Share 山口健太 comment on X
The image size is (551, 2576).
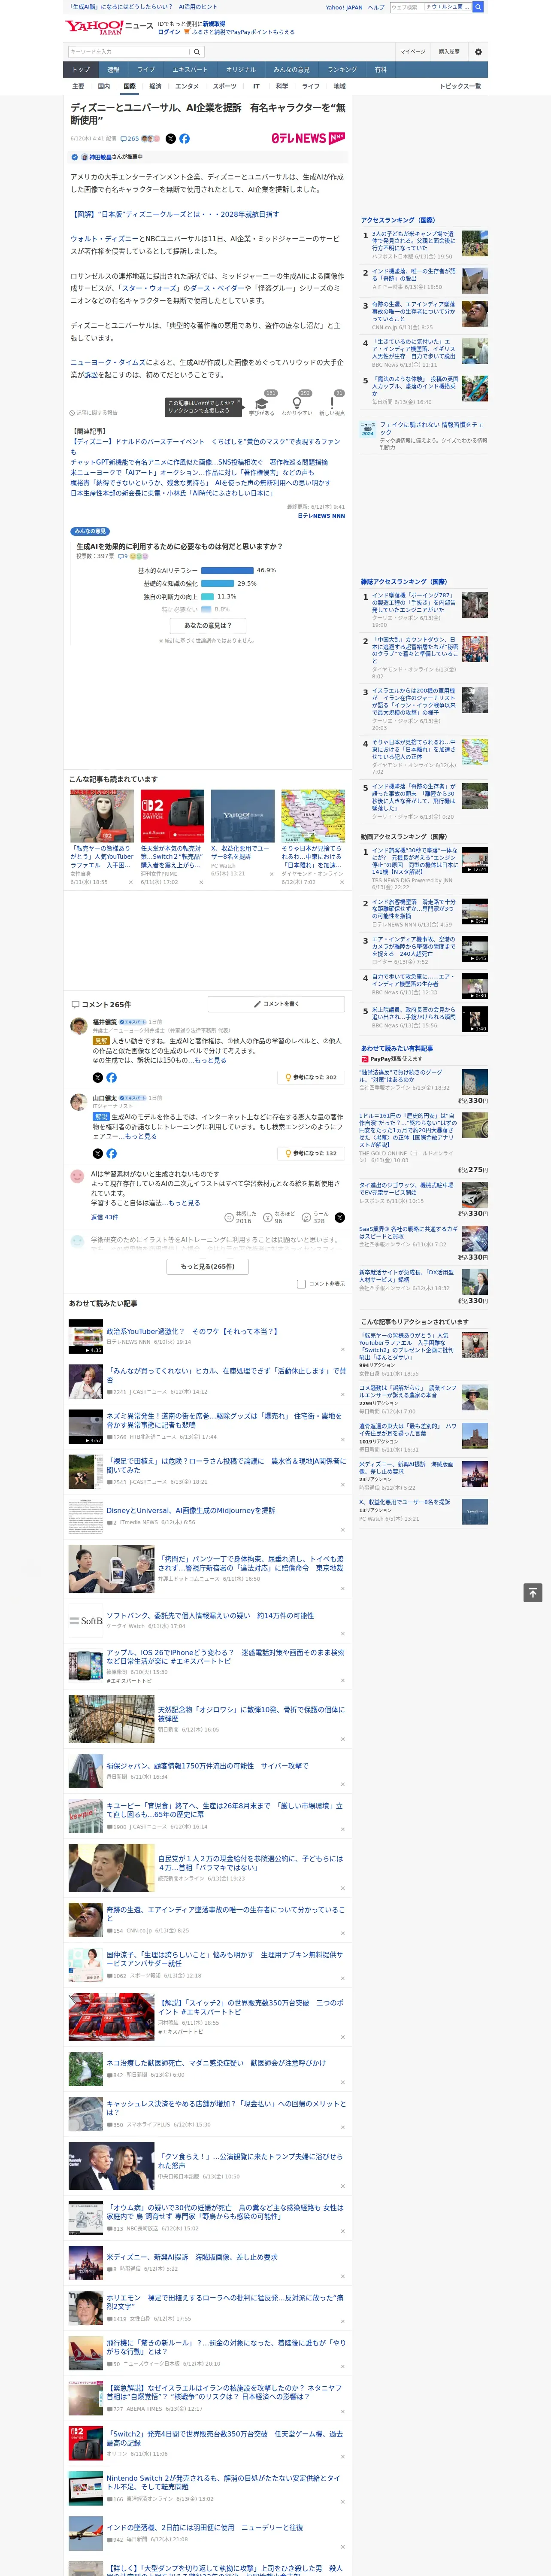pos(97,1153)
